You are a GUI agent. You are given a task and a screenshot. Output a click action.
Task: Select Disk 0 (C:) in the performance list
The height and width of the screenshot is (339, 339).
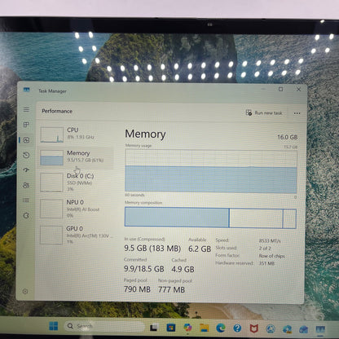(x=76, y=183)
